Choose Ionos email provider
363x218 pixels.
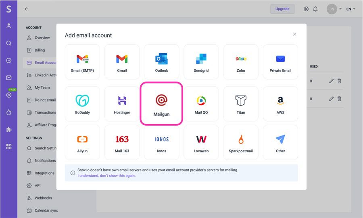pyautogui.click(x=161, y=142)
